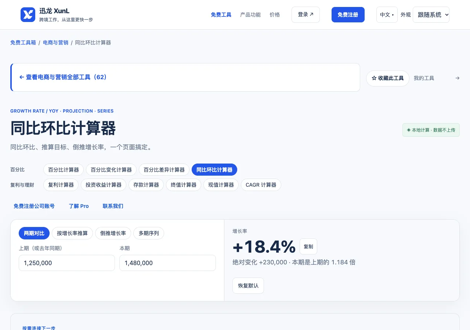Screen dimensions: 470x330
Task: Click the 免费注册 button
Action: tap(348, 15)
